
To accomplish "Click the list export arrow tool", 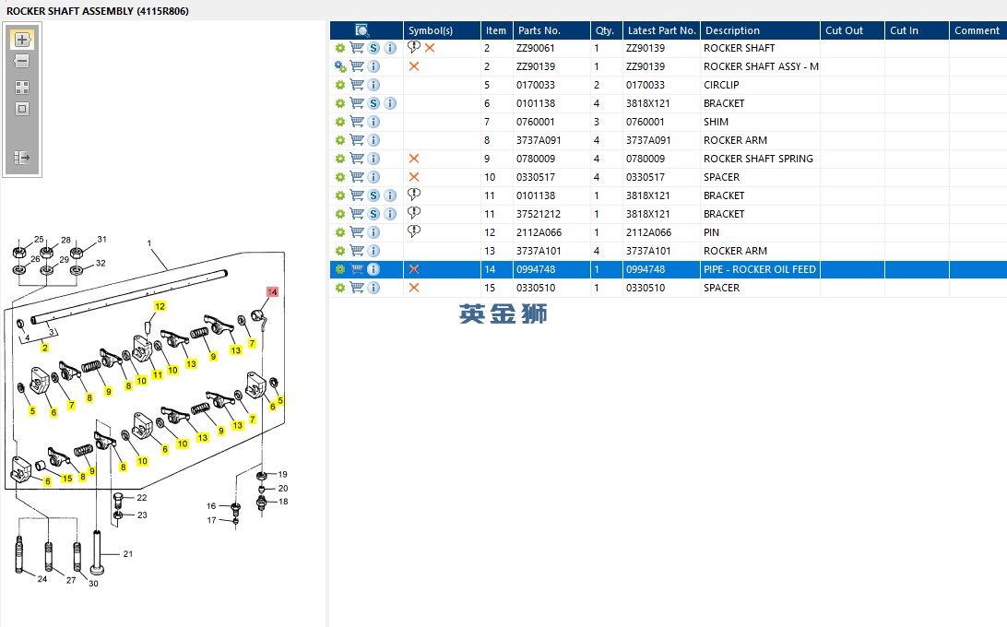I will [22, 158].
